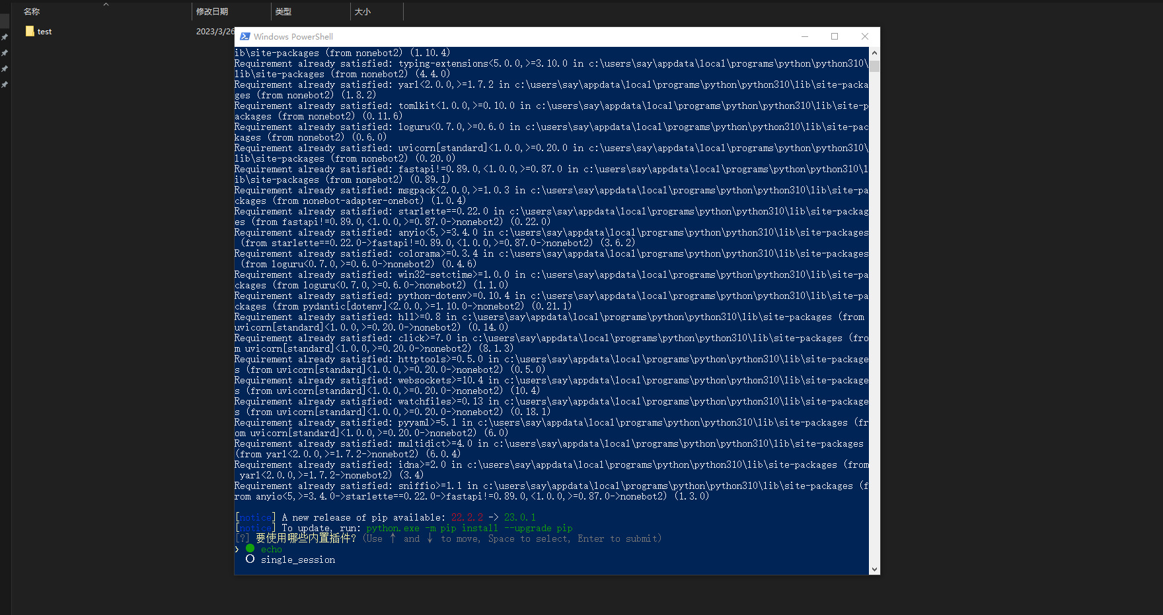Click the 'colorama>=0.3.4' requirement line
Screen dimensions: 1163x615
[551, 259]
